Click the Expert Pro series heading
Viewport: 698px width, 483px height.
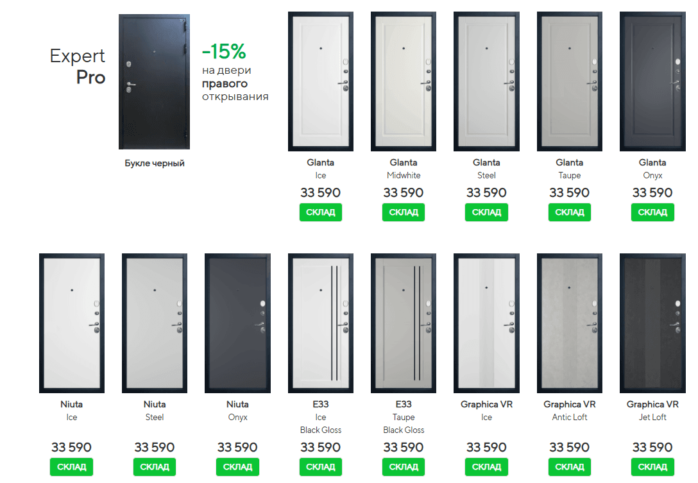click(78, 67)
